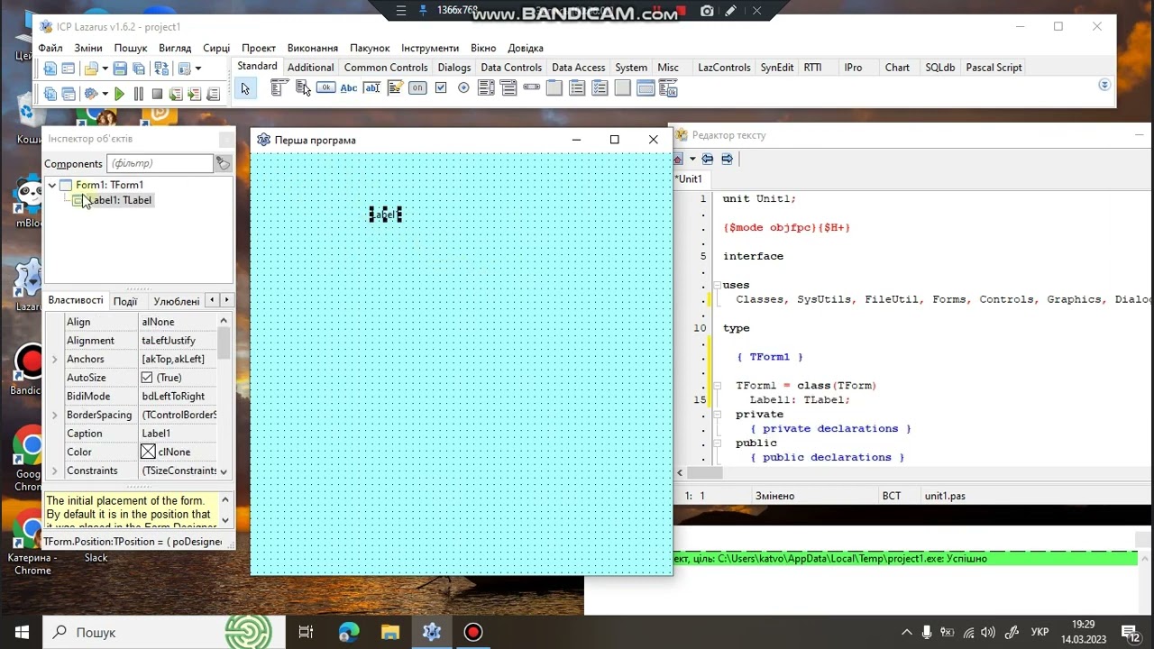The width and height of the screenshot is (1154, 649).
Task: Click the Step Out debug icon
Action: coord(213,94)
